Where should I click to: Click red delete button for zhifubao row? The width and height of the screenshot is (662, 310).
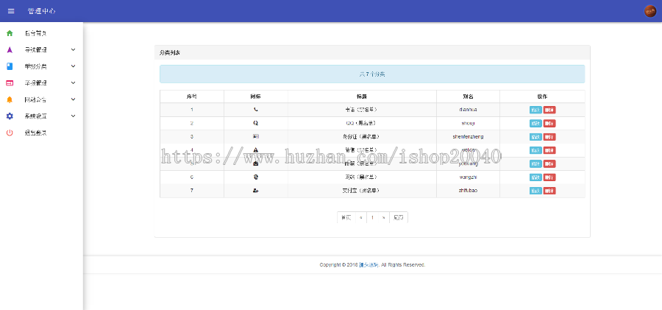coord(549,191)
